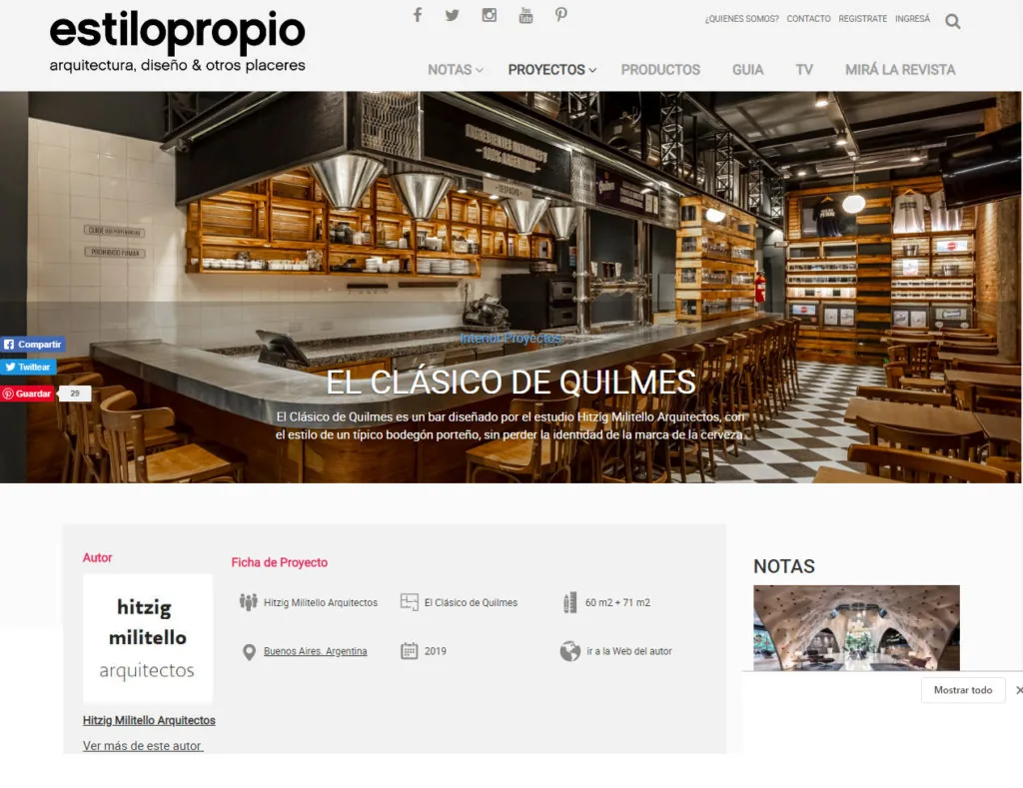This screenshot has height=788, width=1023.
Task: Open the Facebook page icon in the header
Action: point(418,15)
